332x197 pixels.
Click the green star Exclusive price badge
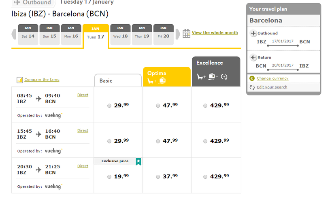tap(138, 161)
